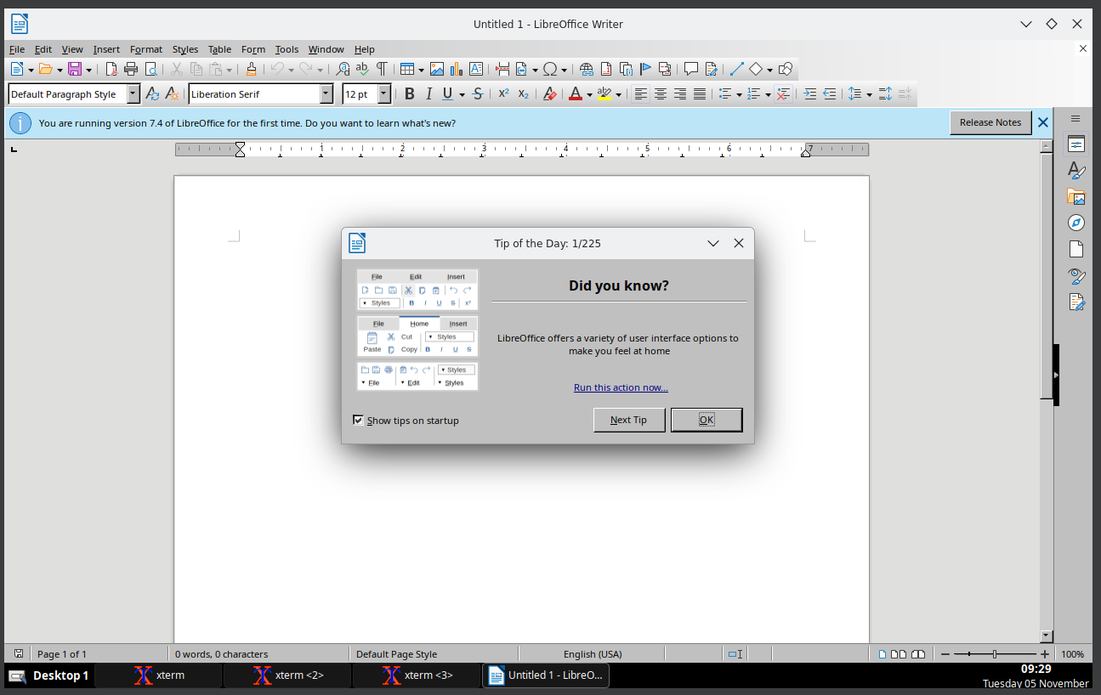Expand the paragraph style dropdown

pyautogui.click(x=133, y=93)
